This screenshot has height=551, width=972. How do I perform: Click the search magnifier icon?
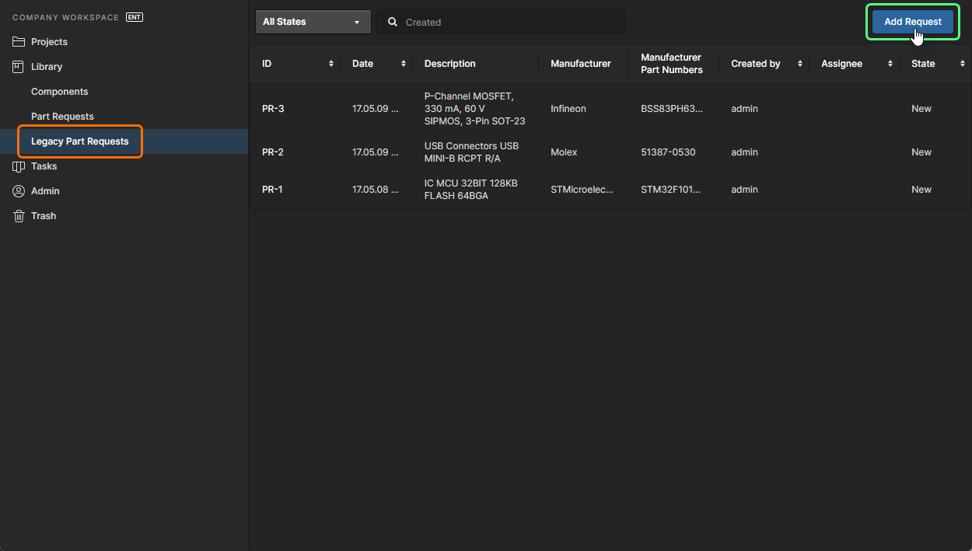(393, 23)
